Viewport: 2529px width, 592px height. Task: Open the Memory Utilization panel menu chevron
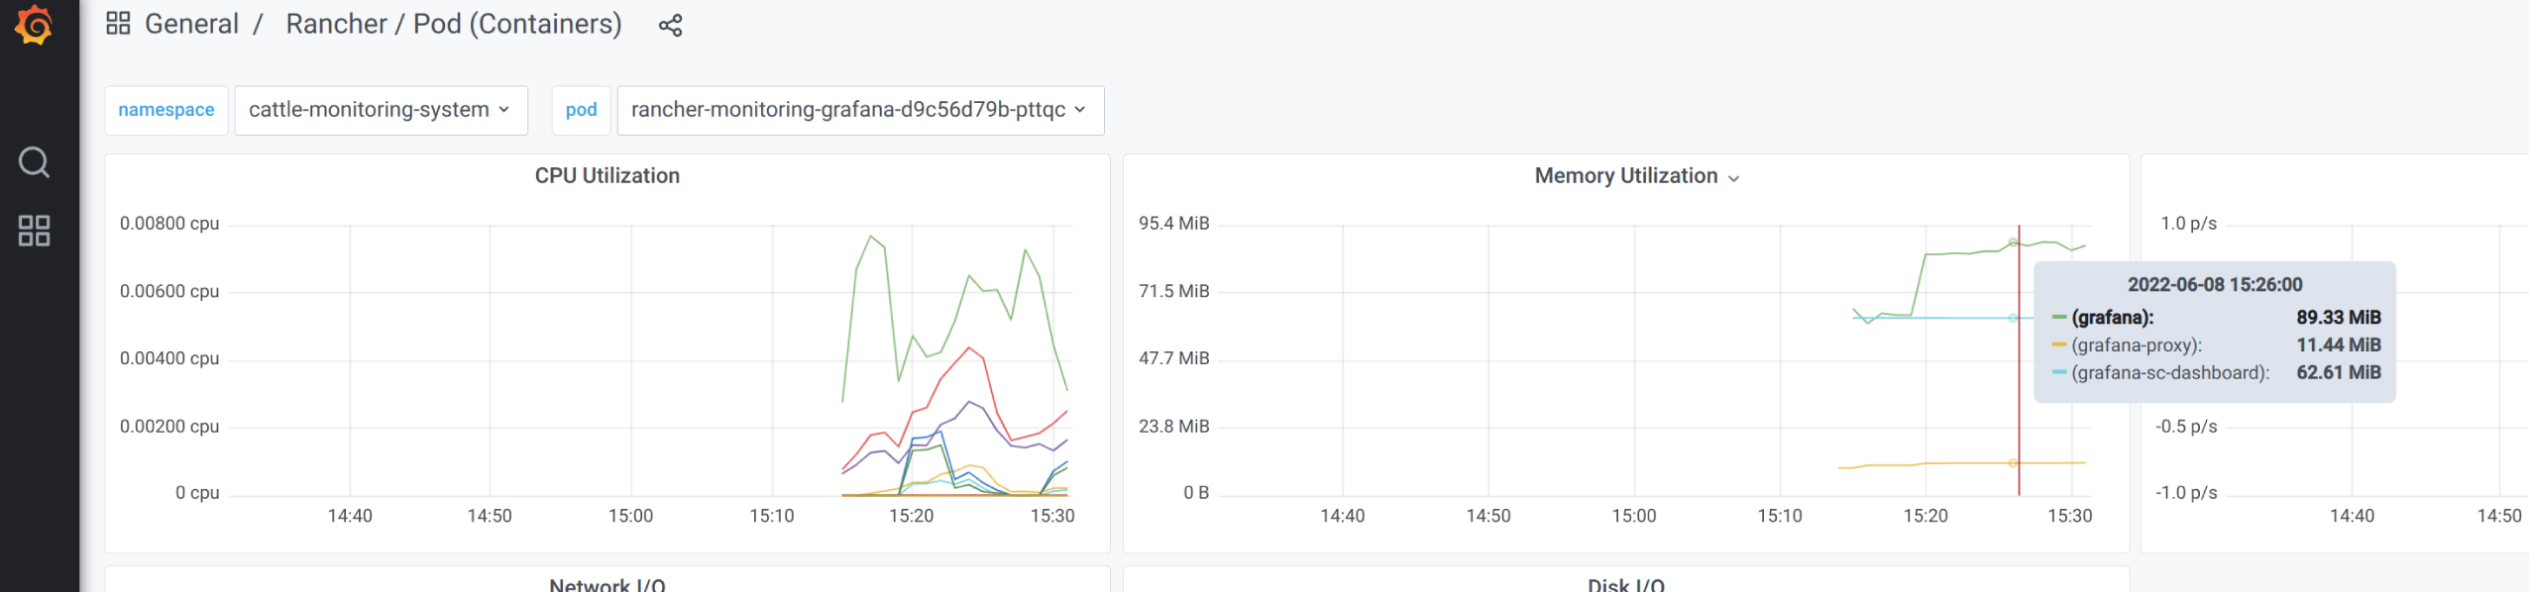point(1733,178)
